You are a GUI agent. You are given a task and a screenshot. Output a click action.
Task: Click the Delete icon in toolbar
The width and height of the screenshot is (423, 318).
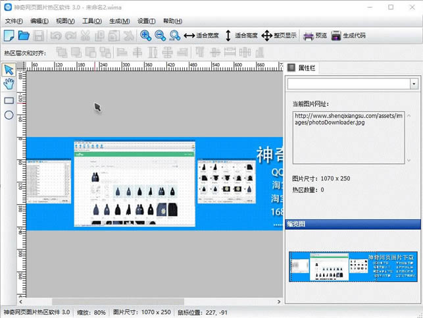[129, 36]
